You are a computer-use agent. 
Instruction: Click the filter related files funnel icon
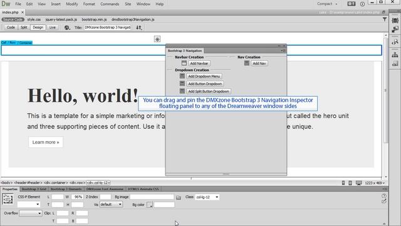coord(384,19)
